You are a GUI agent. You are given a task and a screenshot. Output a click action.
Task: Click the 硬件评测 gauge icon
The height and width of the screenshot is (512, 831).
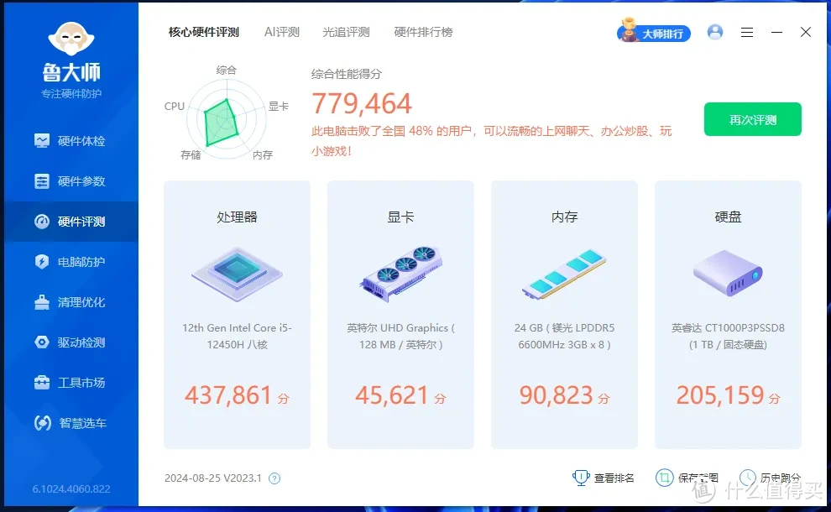[42, 222]
